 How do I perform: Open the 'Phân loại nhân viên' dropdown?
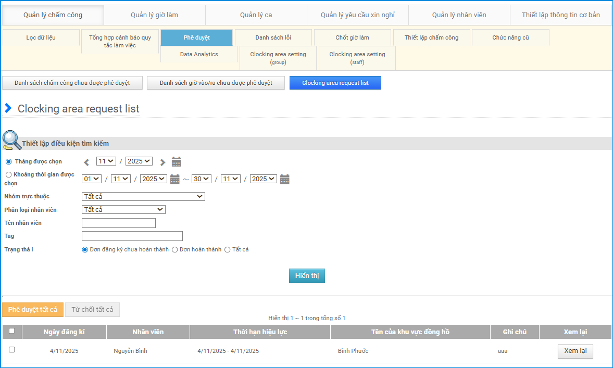point(123,210)
